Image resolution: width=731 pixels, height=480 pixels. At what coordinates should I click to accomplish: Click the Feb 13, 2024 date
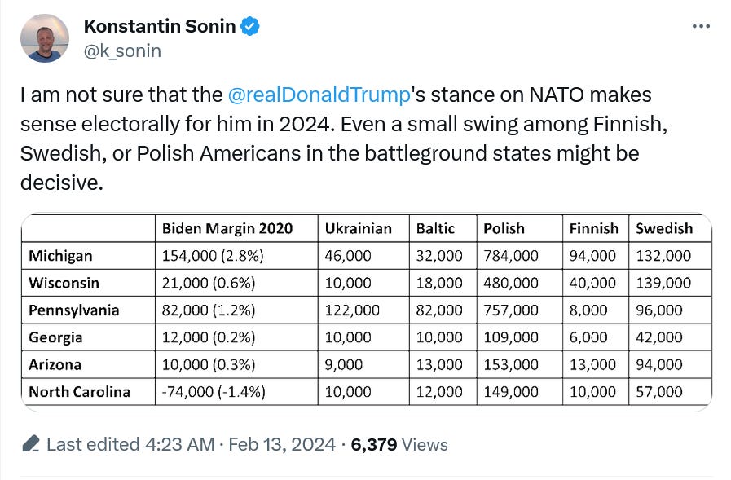tap(282, 445)
